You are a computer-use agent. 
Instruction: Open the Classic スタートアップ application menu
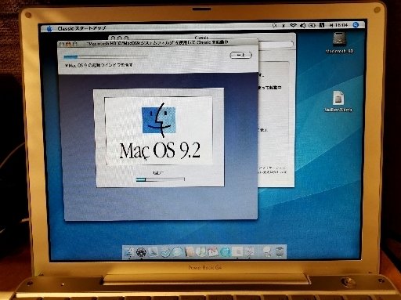(81, 28)
